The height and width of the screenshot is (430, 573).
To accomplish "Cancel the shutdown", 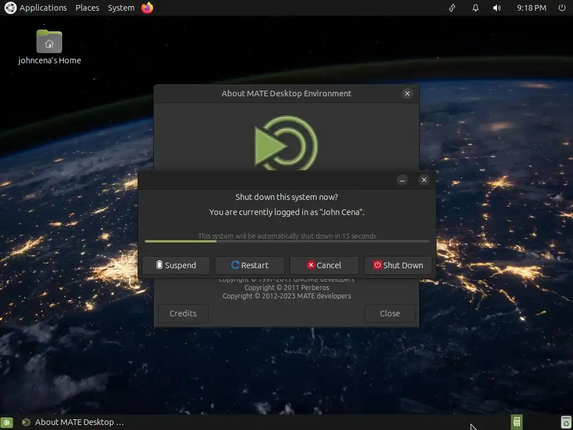I will [x=324, y=265].
